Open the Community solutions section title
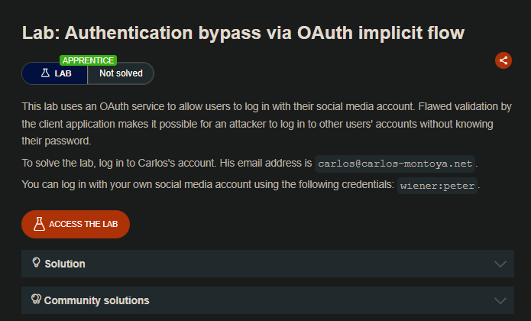The height and width of the screenshot is (321, 531). tap(96, 300)
